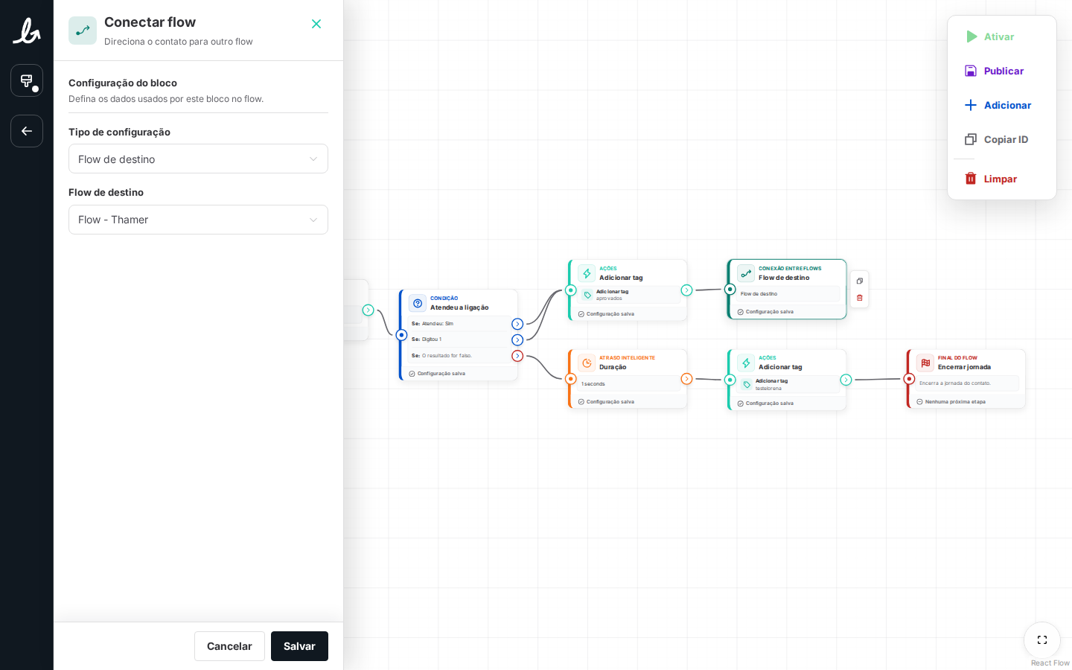Click the lightning icon on upper Adicionar tag node

point(587,273)
